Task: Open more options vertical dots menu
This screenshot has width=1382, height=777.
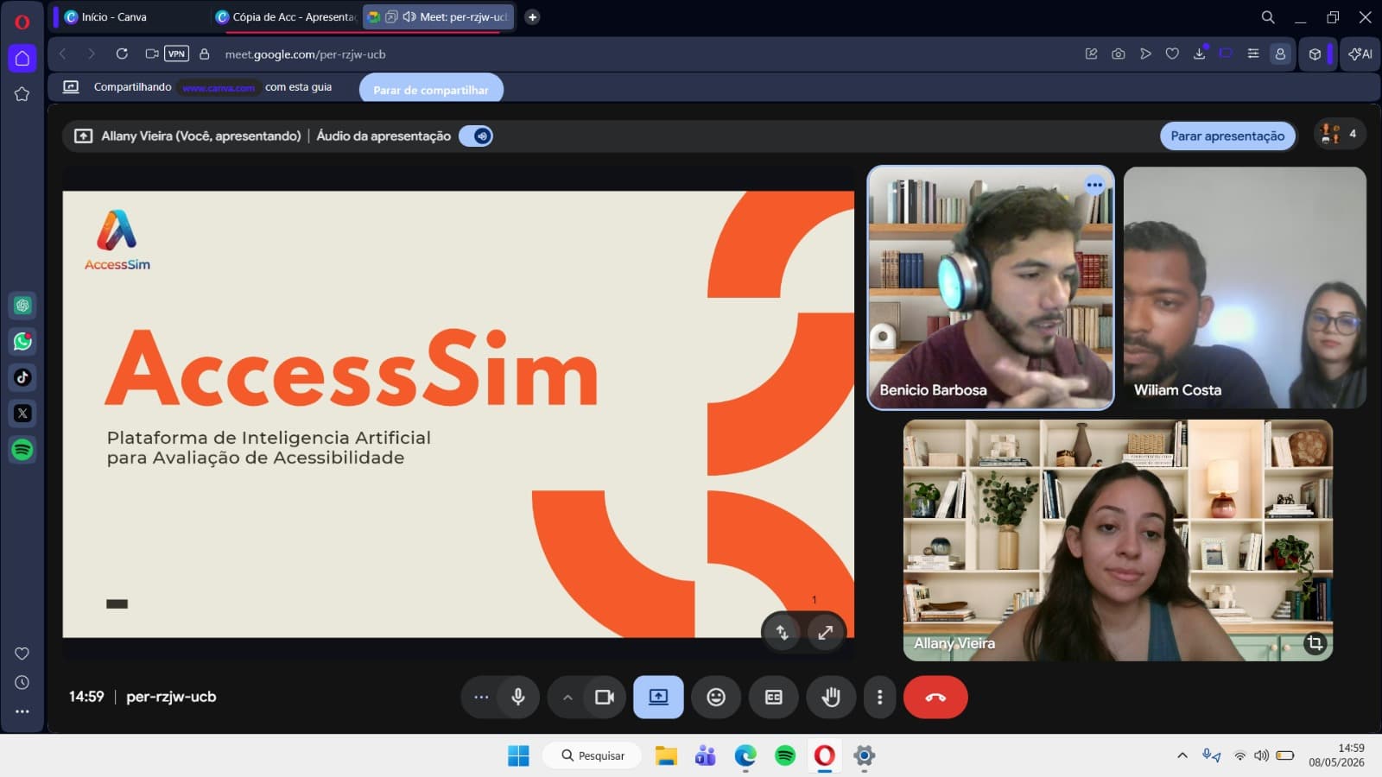Action: click(x=879, y=697)
